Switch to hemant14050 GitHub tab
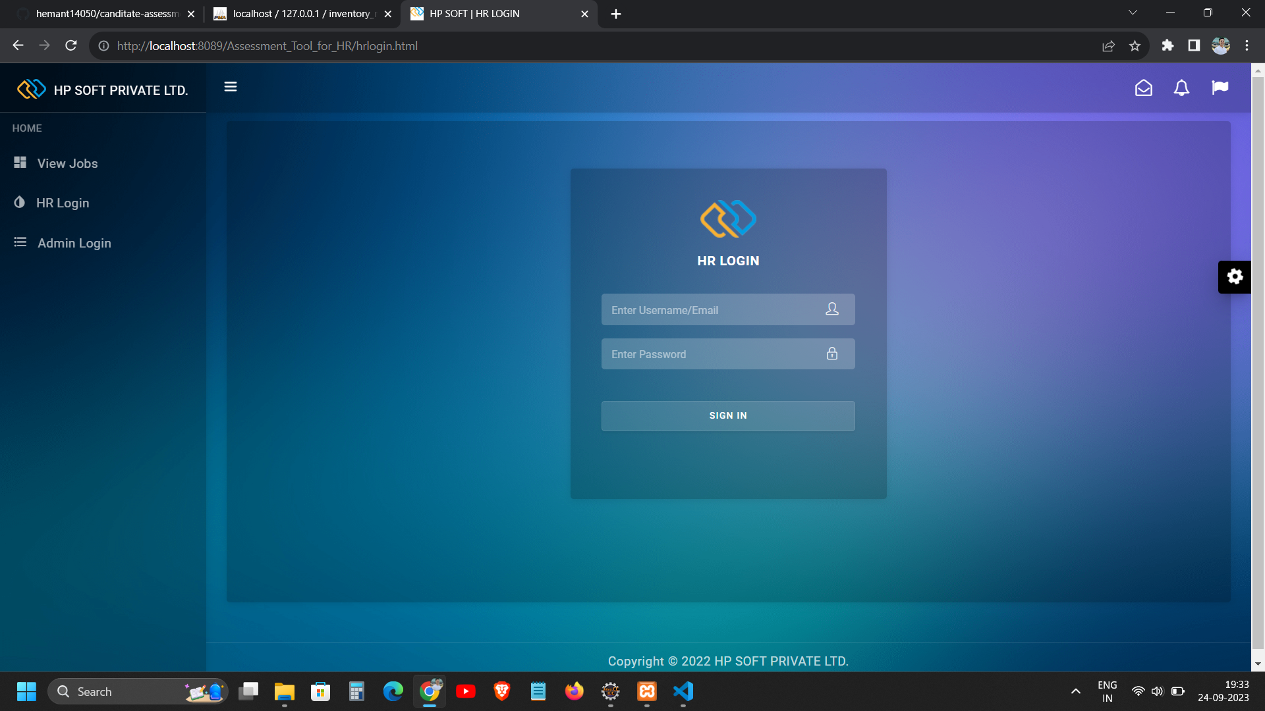Viewport: 1265px width, 711px height. (x=105, y=14)
